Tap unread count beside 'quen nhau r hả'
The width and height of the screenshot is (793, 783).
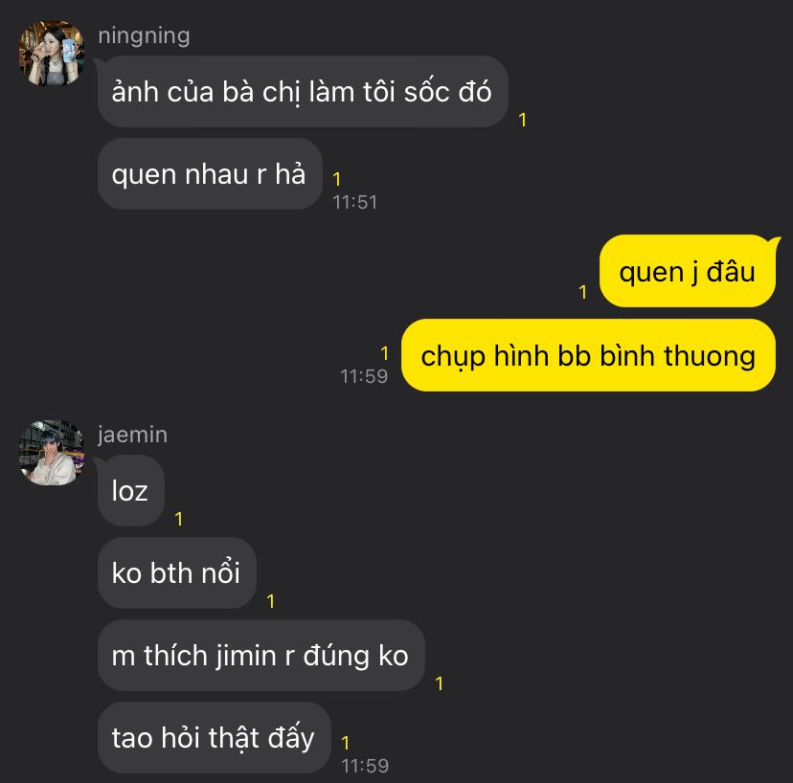[337, 179]
